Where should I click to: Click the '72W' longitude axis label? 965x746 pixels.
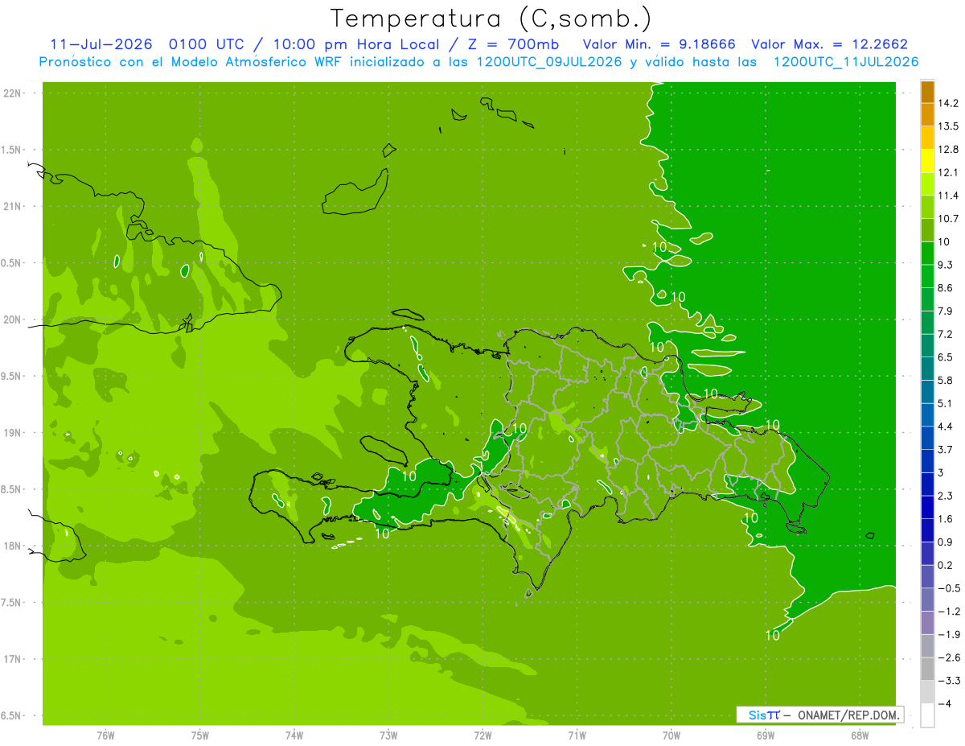482,735
